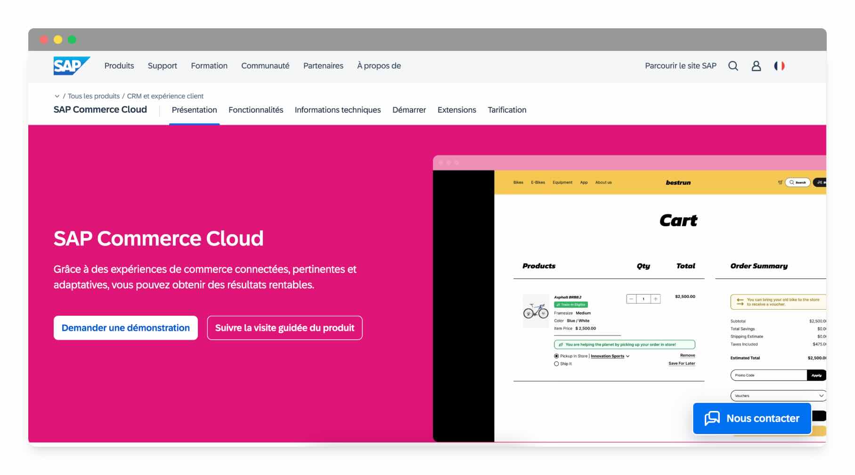Click the Asphalt BRB8.2 product name
Viewport: 855px width, 475px height.
[568, 297]
